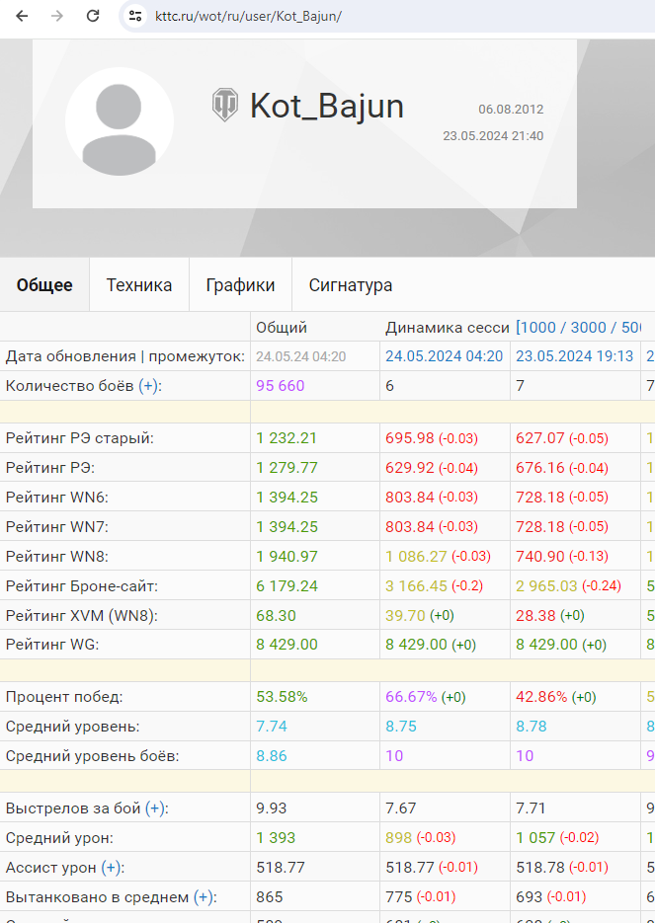Open session dated 24.05.2024 04:20
Screen dimensions: 655x923
pyautogui.click(x=445, y=356)
